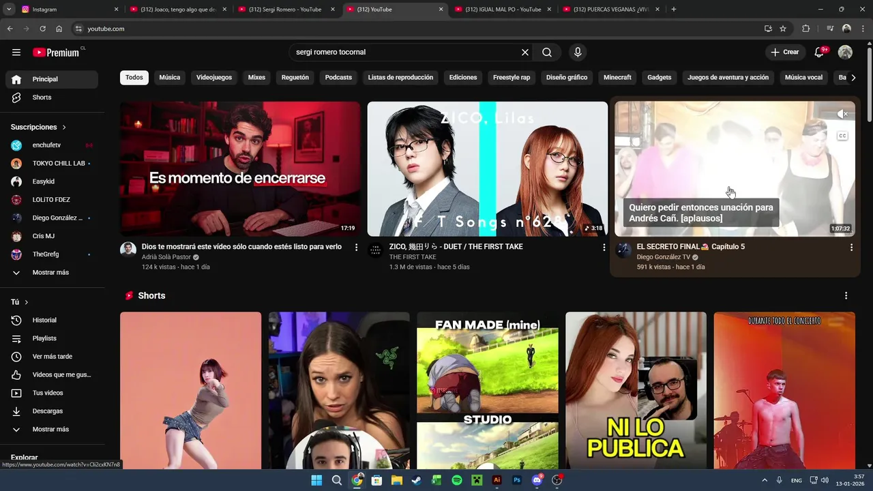Toggle captions on the video preview
Image resolution: width=873 pixels, height=491 pixels.
coord(842,136)
